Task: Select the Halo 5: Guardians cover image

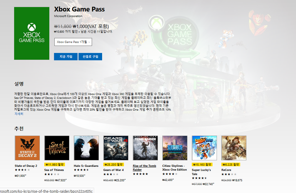Action: (86, 148)
